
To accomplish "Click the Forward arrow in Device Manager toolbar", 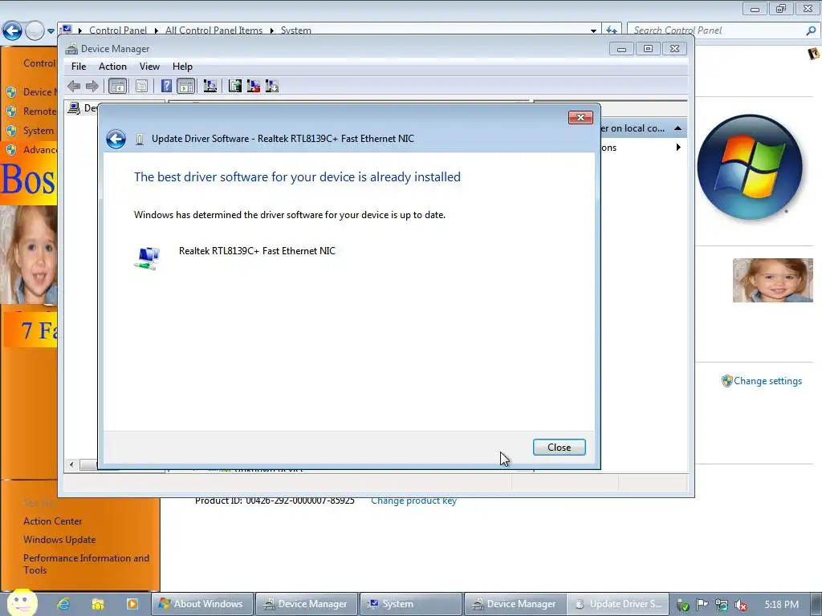I will pyautogui.click(x=92, y=86).
